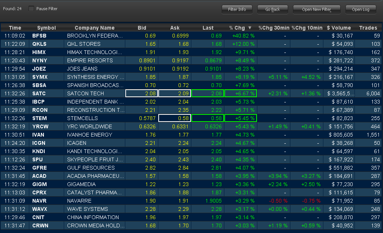The width and height of the screenshot is (383, 233).
Task: Click SATC trades count 6,004
Action: 373,93
